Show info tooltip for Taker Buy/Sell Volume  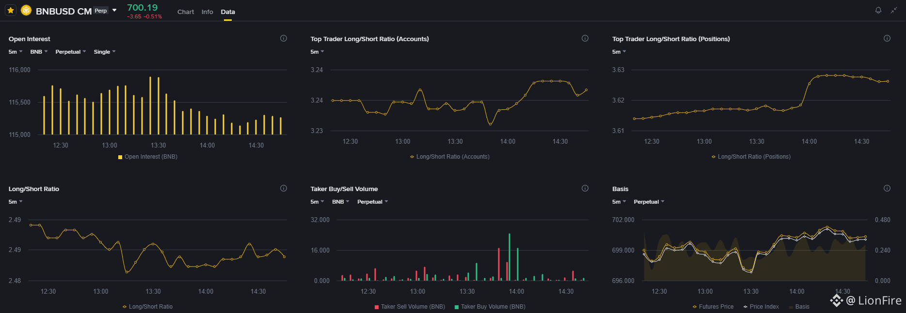tap(585, 188)
